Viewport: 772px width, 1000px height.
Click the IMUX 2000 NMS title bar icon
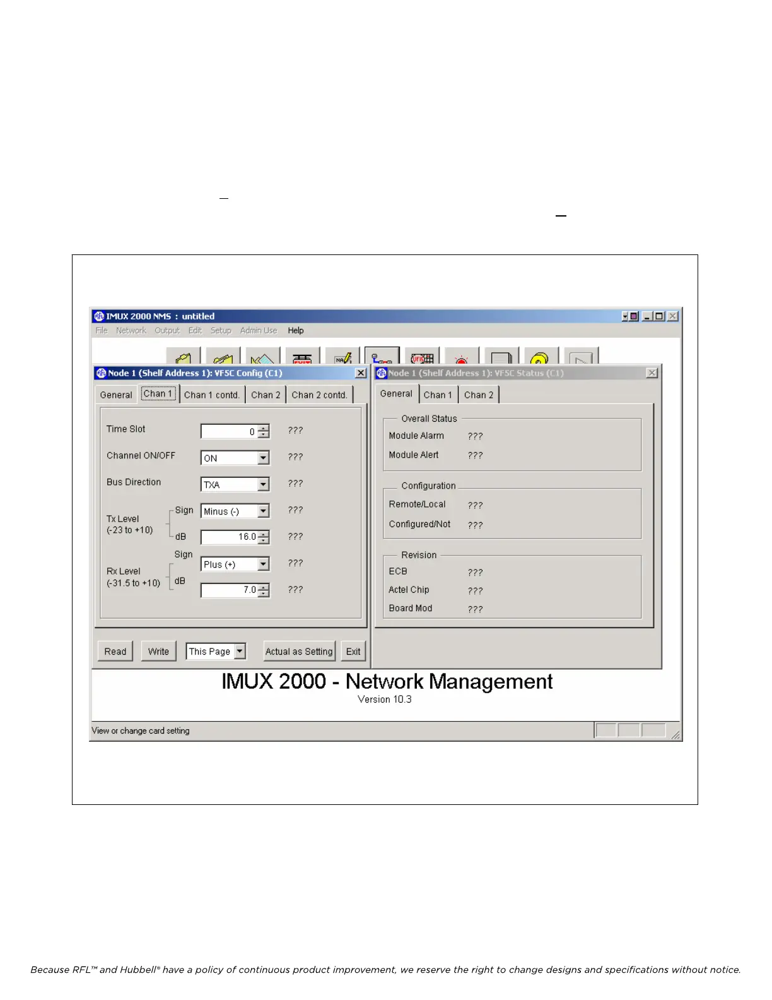click(x=99, y=316)
